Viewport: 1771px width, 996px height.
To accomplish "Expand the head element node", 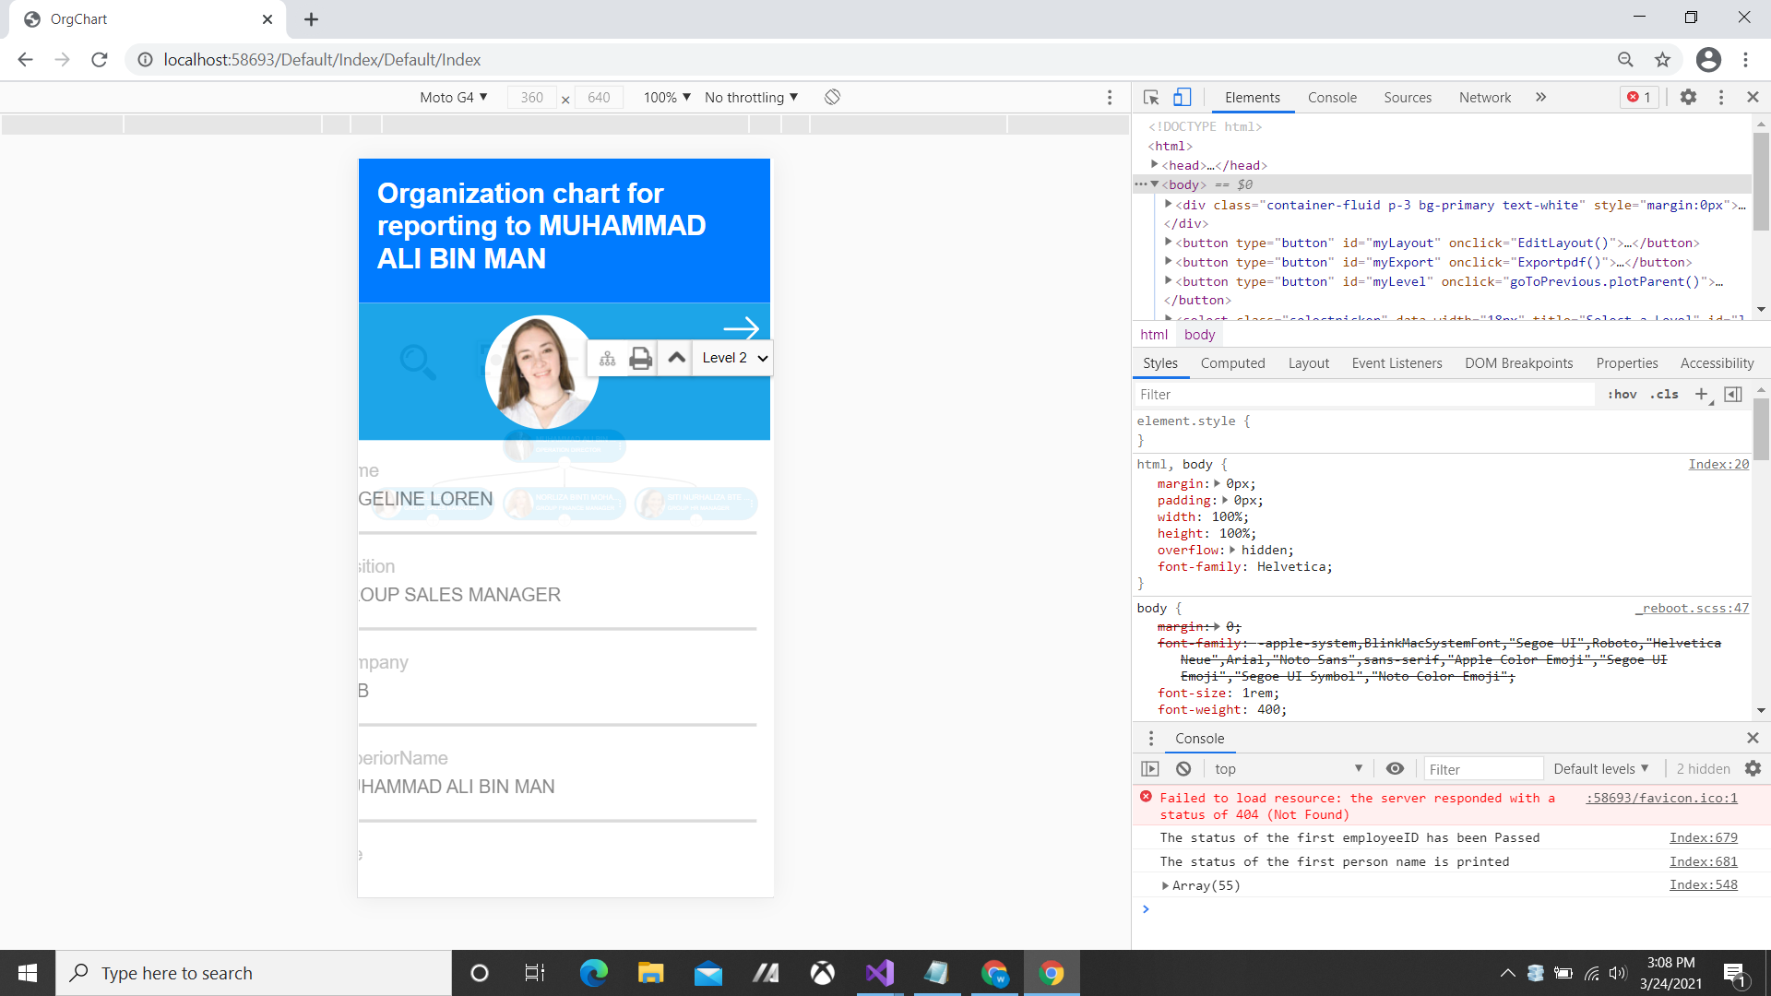I will point(1155,164).
